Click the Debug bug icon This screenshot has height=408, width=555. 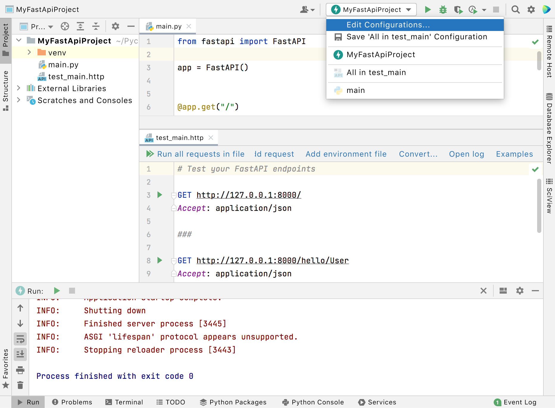click(x=443, y=10)
